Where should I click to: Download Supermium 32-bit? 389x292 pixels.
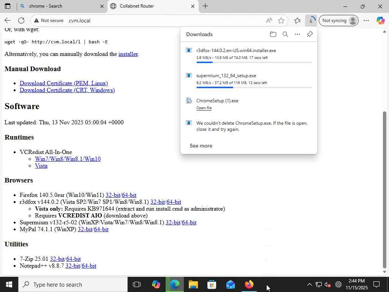click(173, 222)
